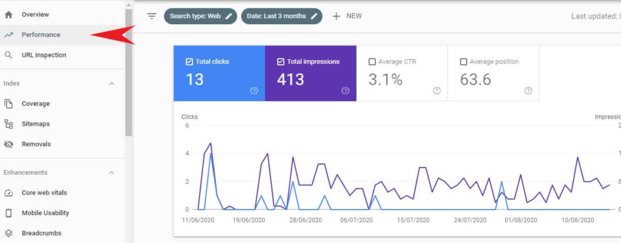Viewport: 621px width, 243px height.
Task: Open help icon on Average position card
Action: pos(528,91)
